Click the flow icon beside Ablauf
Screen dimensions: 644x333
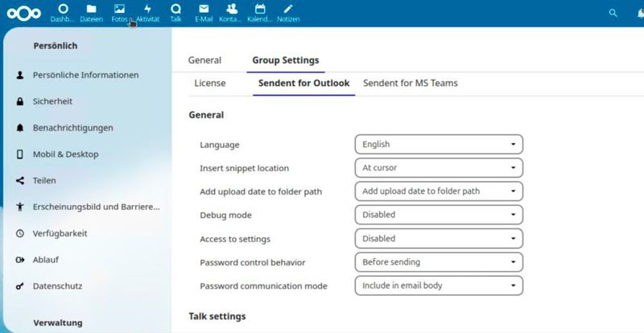pos(19,260)
